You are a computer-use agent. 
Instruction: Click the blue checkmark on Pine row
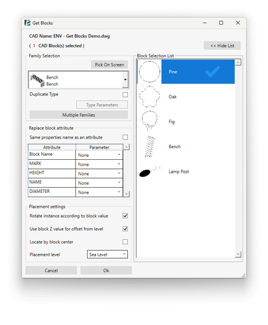[x=212, y=72]
